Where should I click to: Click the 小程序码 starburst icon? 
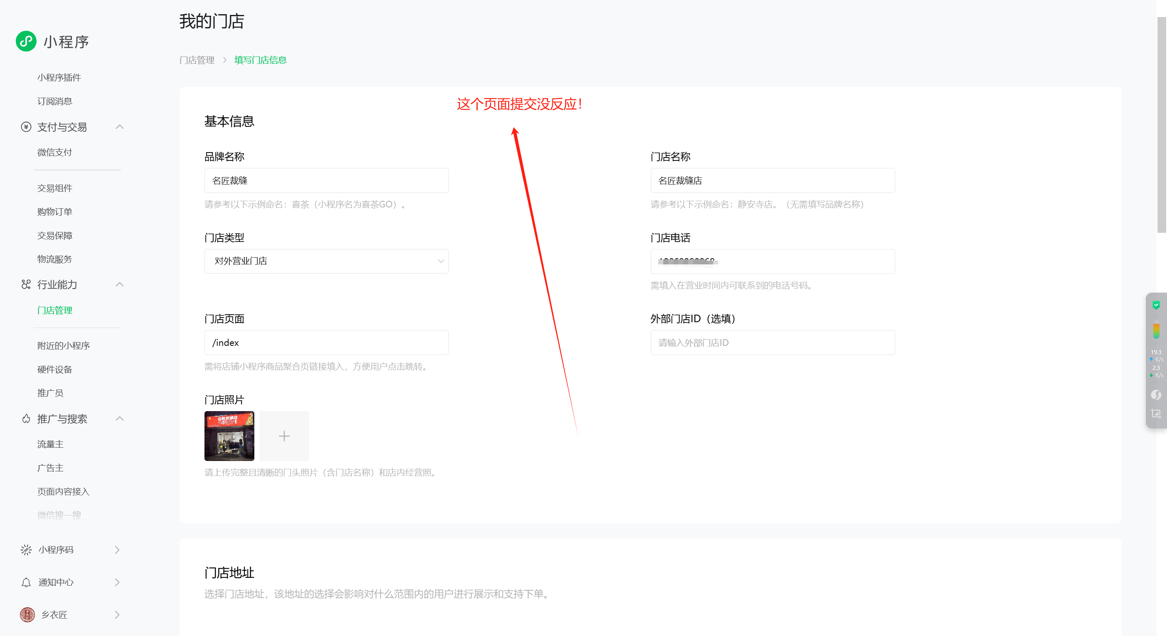[x=26, y=550]
